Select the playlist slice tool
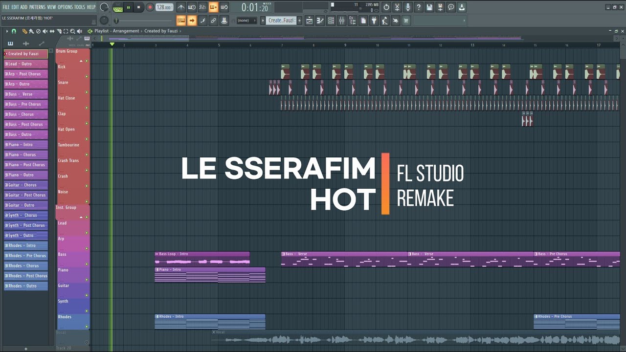 59,31
